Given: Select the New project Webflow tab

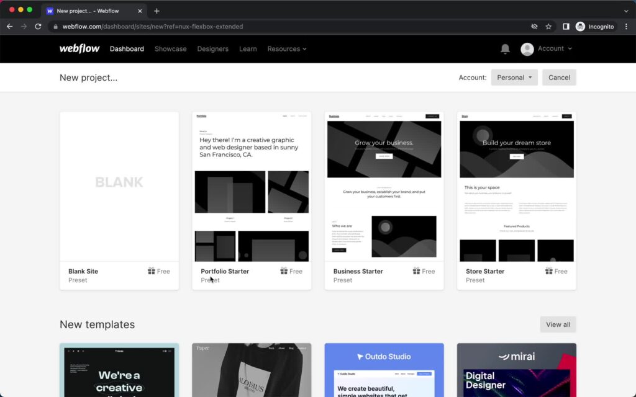Looking at the screenshot, I should (94, 11).
